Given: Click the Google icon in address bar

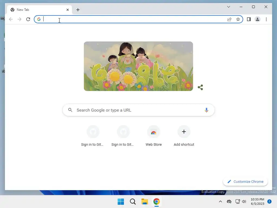Looking at the screenshot, I should 39,19.
